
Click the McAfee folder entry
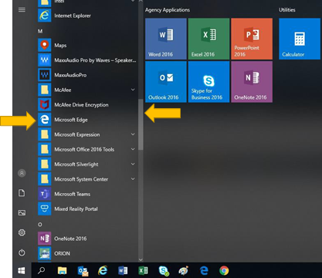[87, 90]
